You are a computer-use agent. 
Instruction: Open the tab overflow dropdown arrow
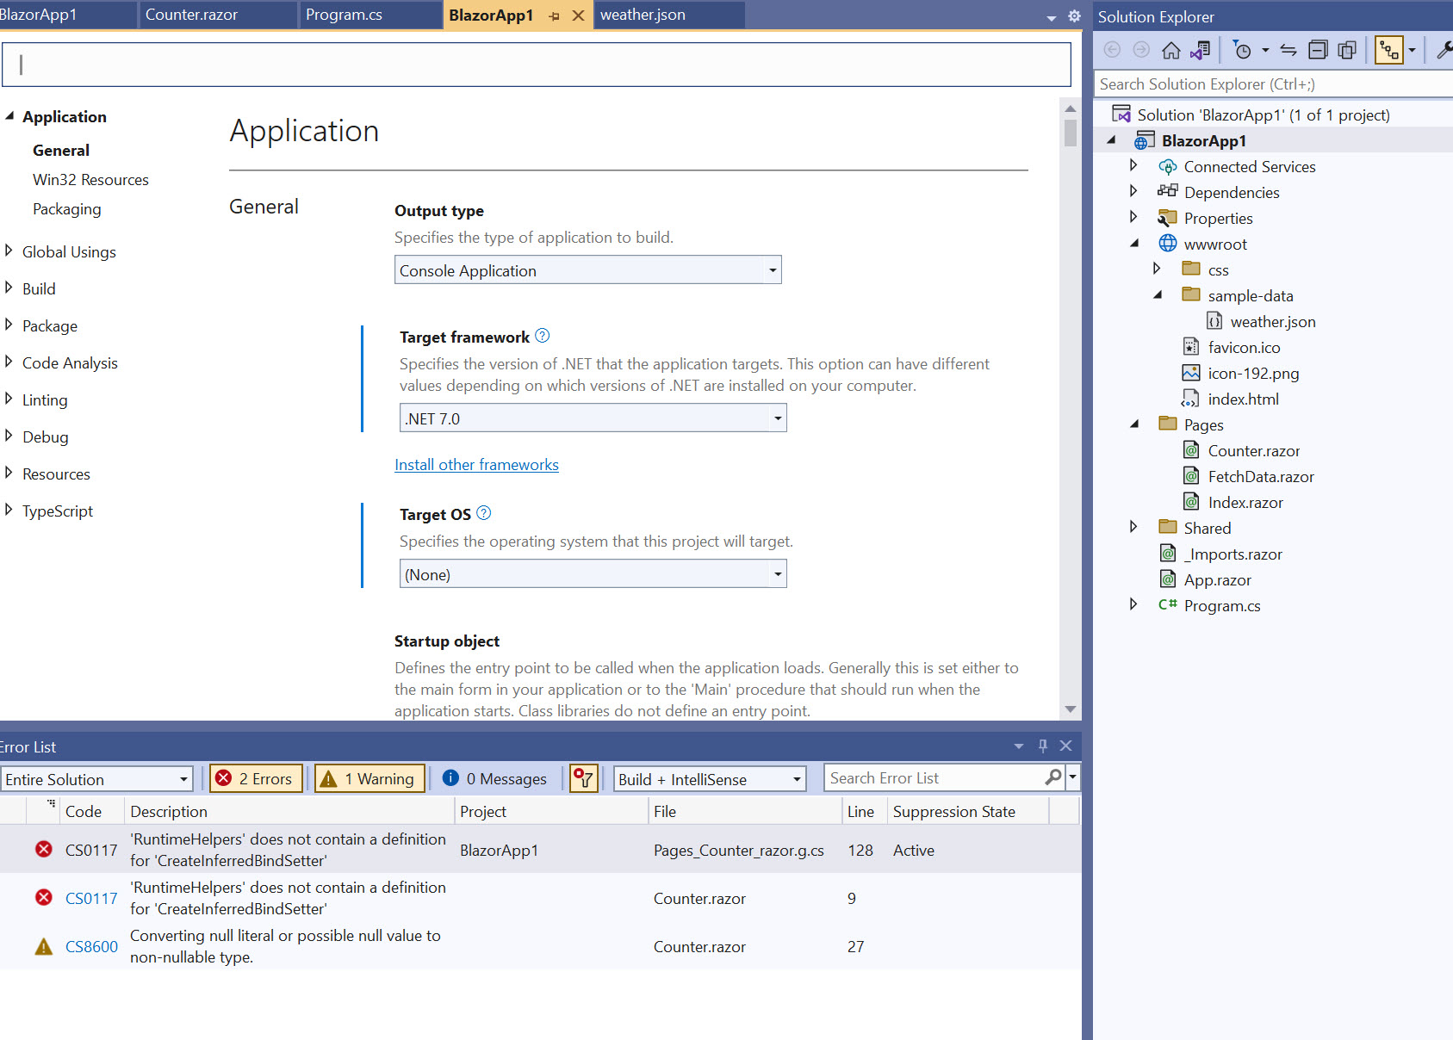pyautogui.click(x=1052, y=18)
